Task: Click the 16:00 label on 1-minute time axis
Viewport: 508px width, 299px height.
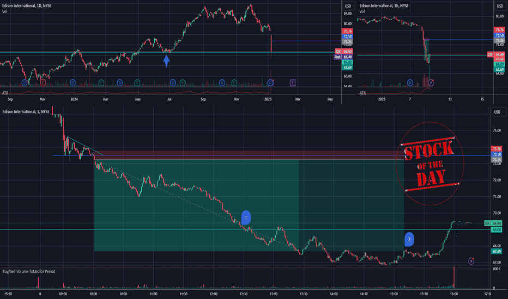Action: pos(454,294)
